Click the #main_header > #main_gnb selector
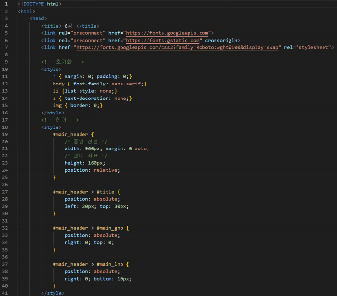337x296 pixels. 88,228
